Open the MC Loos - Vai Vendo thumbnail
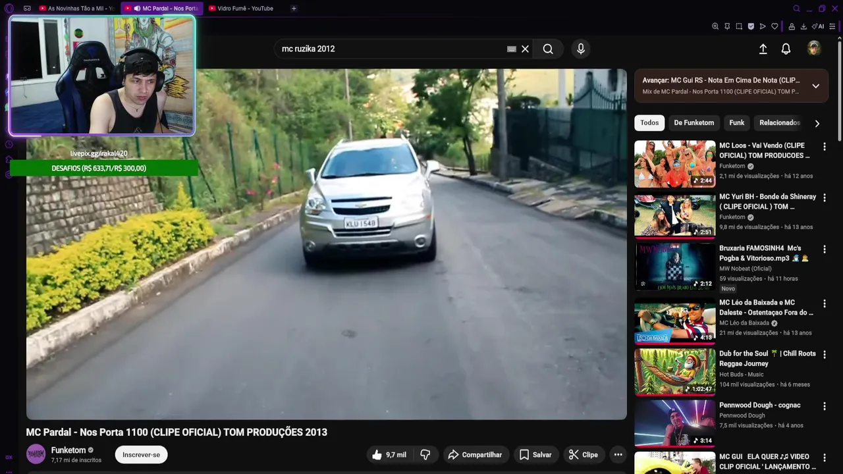This screenshot has width=843, height=474. [x=674, y=163]
